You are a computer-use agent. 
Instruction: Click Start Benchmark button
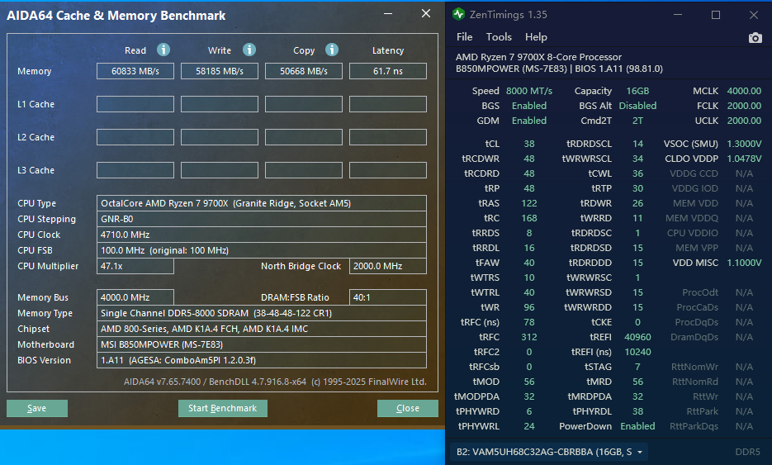coord(223,408)
